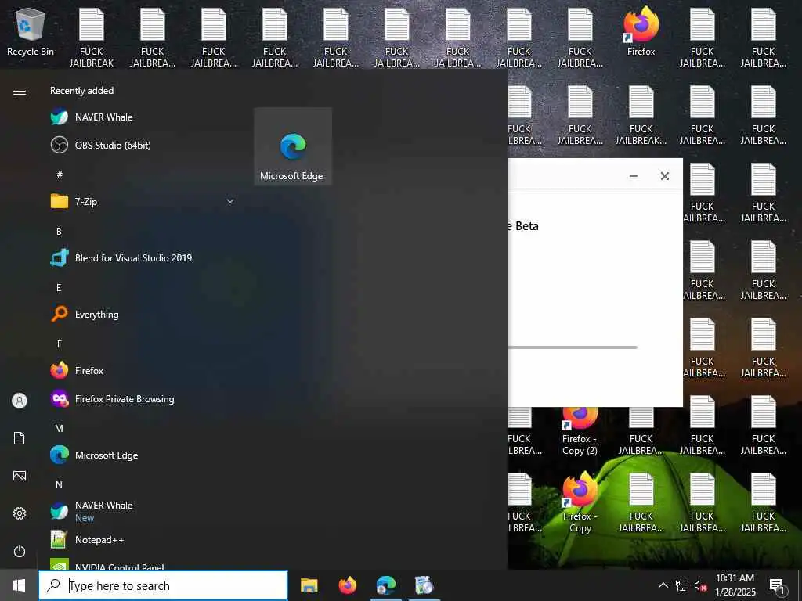This screenshot has width=802, height=601.
Task: Click the Beta installer progress bar
Action: pos(573,347)
